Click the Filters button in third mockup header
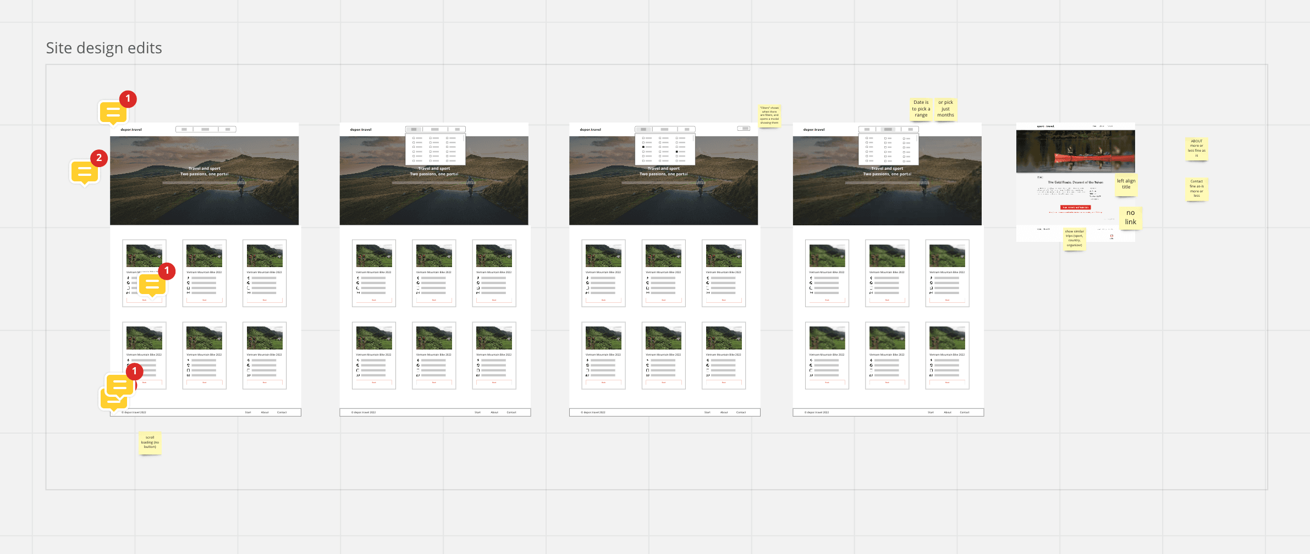 (x=744, y=129)
